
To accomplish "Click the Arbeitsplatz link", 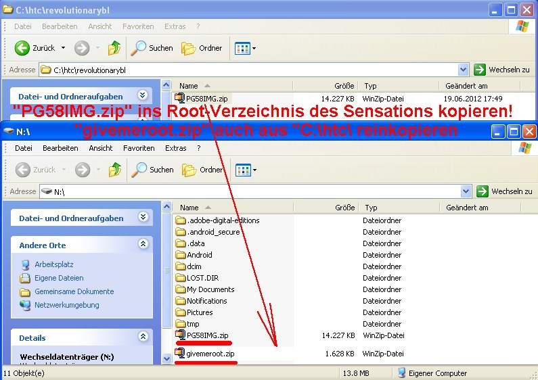I will pos(54,264).
